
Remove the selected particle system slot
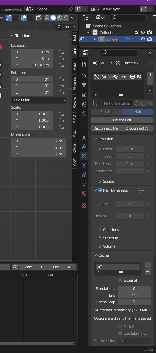pyautogui.click(x=150, y=81)
